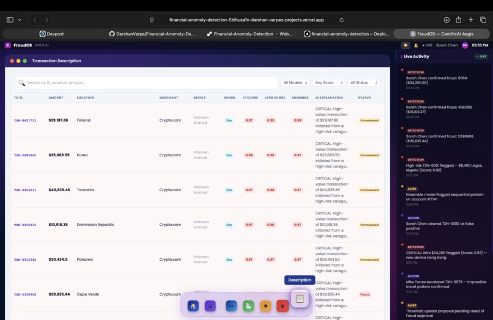This screenshot has height=320, width=493.
Task: Maximize Transaction Description window green button
Action: pyautogui.click(x=25, y=61)
